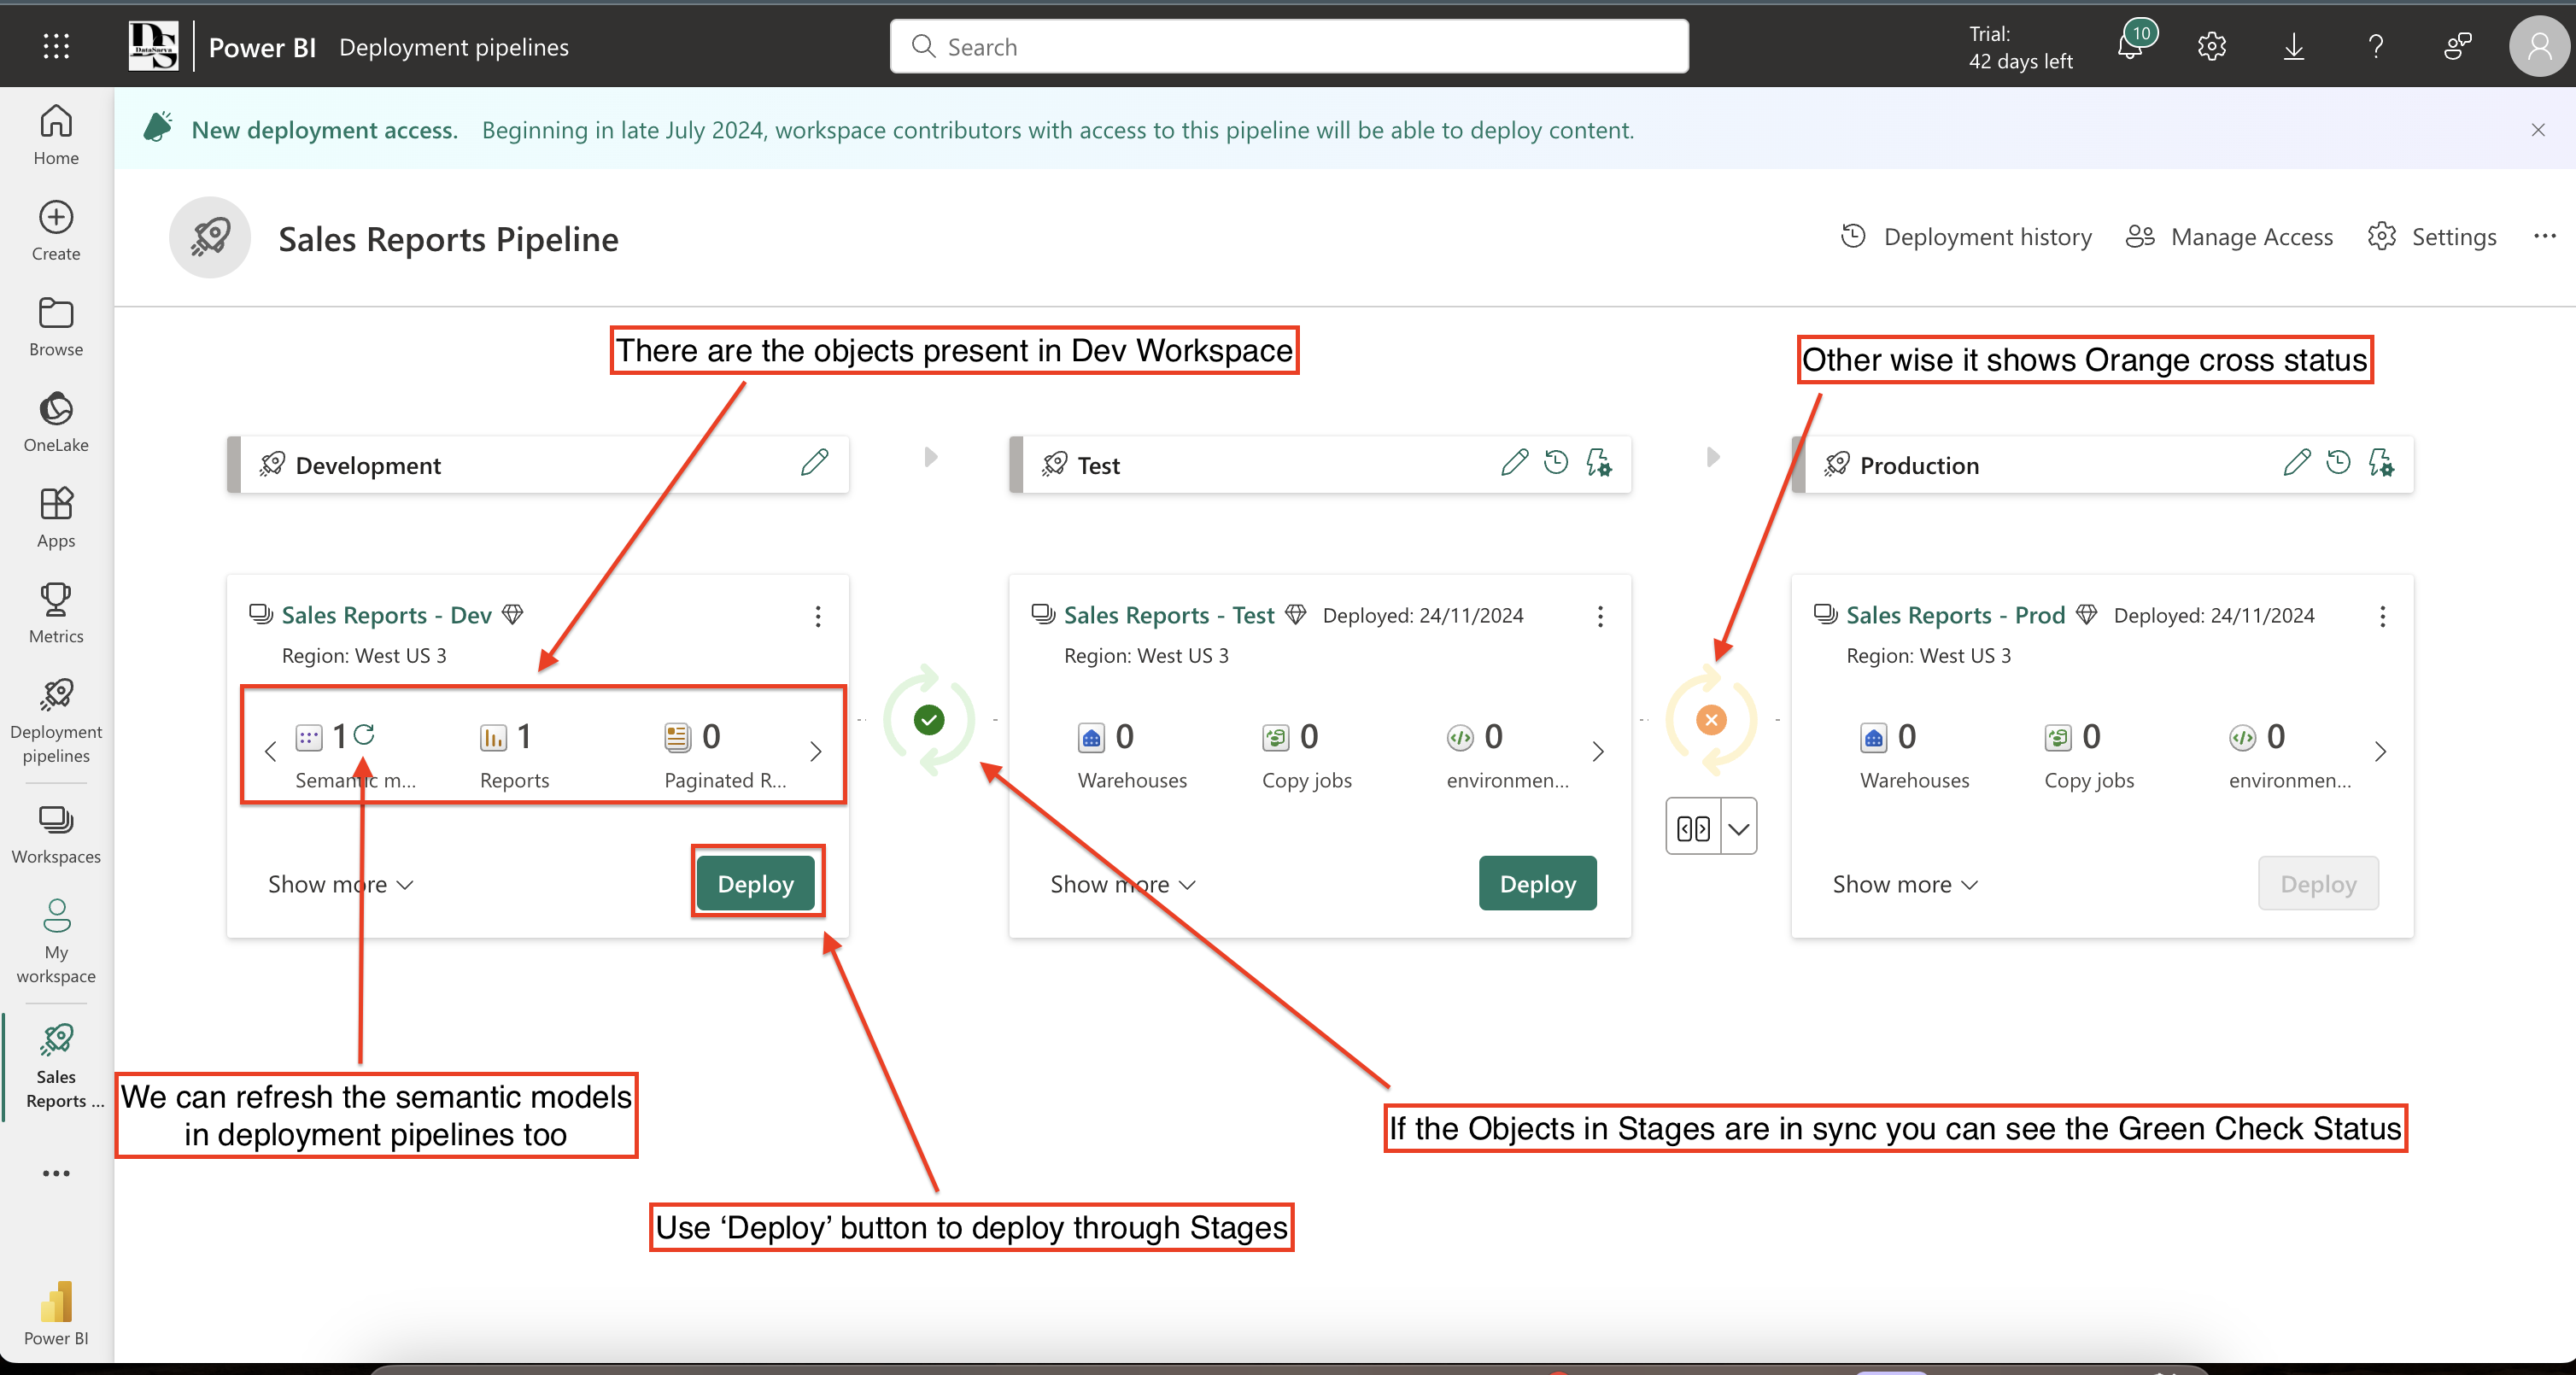Image resolution: width=2576 pixels, height=1375 pixels.
Task: Open Test stage deployment history clock icon
Action: click(1556, 462)
